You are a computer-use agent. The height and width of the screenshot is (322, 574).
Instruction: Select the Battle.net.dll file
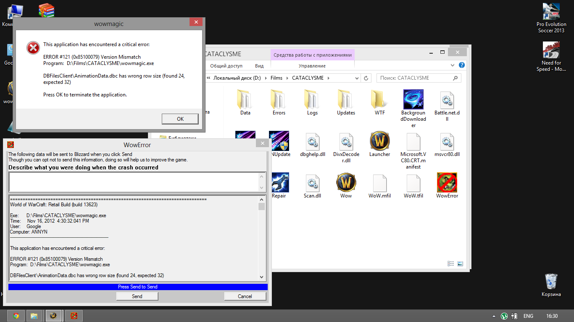(447, 106)
